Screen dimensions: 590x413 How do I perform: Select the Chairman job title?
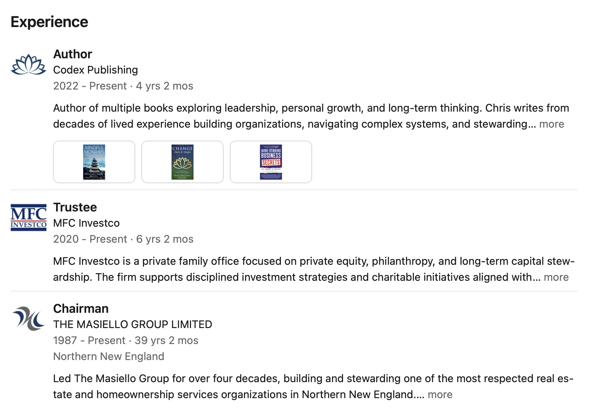[80, 309]
